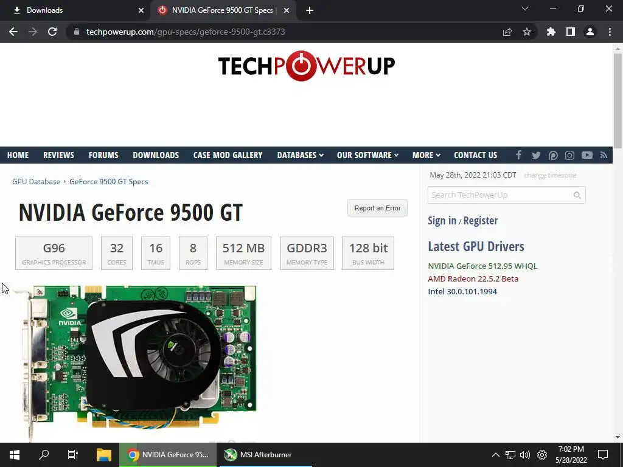The width and height of the screenshot is (623, 467).
Task: Click the page vertical scrollbar thumb
Action: (x=618, y=100)
